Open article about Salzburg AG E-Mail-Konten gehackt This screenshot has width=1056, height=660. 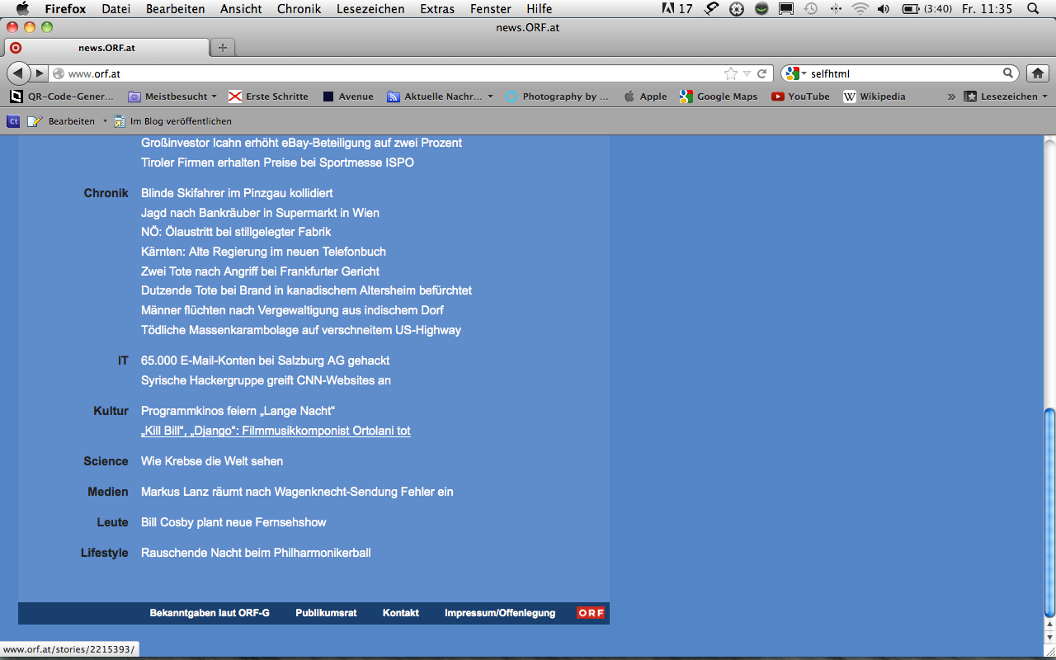coord(265,361)
